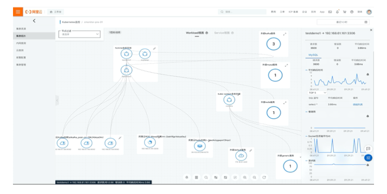Open the Cloud Shell terminal icon
The width and height of the screenshot is (387, 194).
click(330, 12)
